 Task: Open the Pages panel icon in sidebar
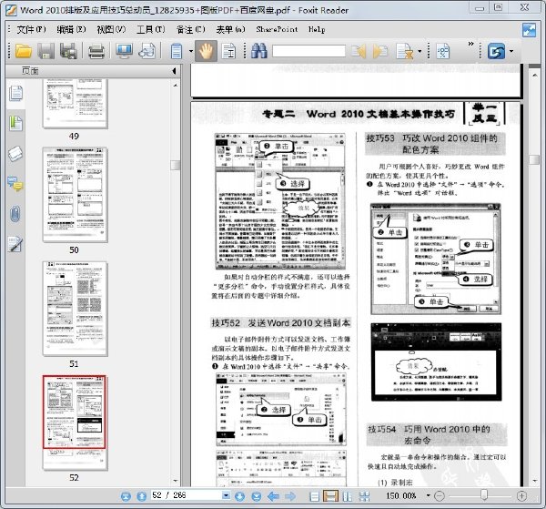[x=15, y=93]
